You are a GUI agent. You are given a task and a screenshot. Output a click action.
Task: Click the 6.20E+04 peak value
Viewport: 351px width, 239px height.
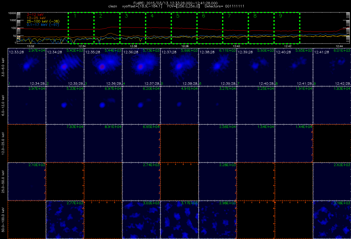151,89
